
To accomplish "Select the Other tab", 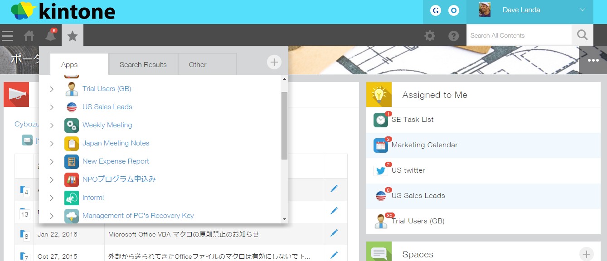I will coord(198,64).
